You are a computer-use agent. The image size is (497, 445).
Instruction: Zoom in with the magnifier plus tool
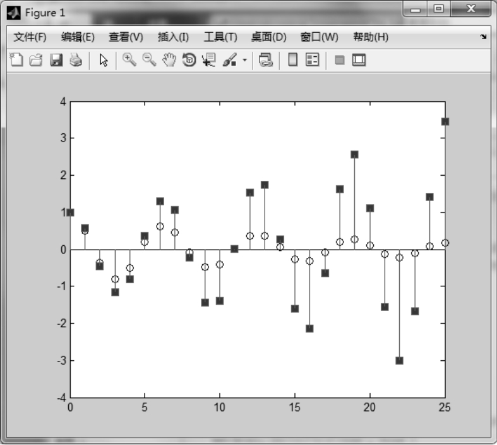coord(129,60)
